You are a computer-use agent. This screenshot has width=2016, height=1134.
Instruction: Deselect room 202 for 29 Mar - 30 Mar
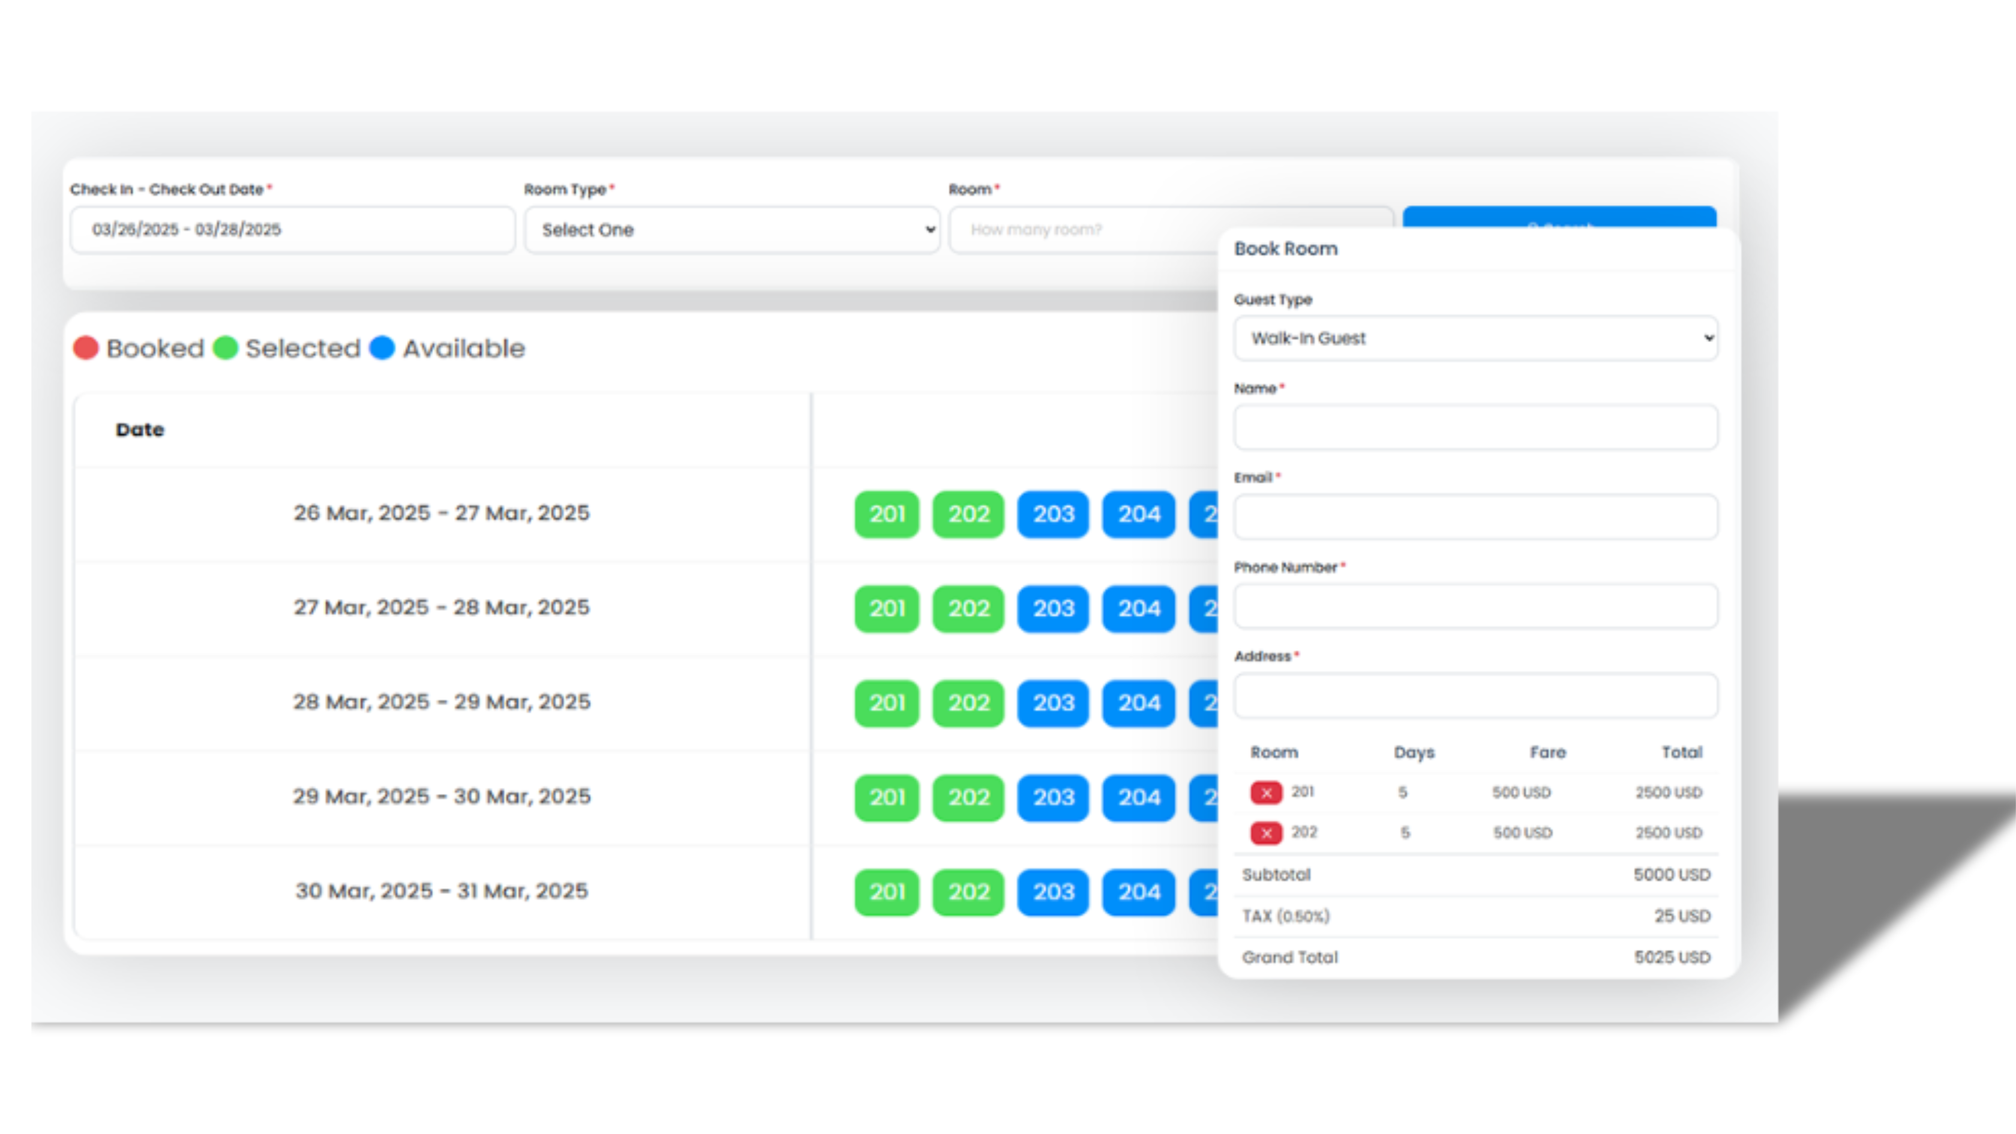tap(968, 797)
